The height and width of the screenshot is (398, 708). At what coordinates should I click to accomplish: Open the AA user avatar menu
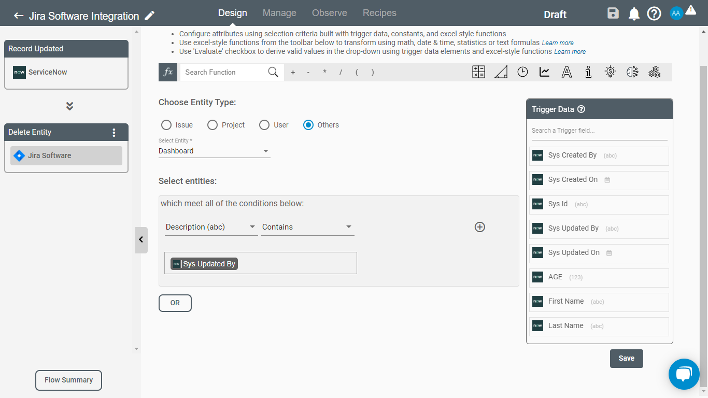pos(676,14)
